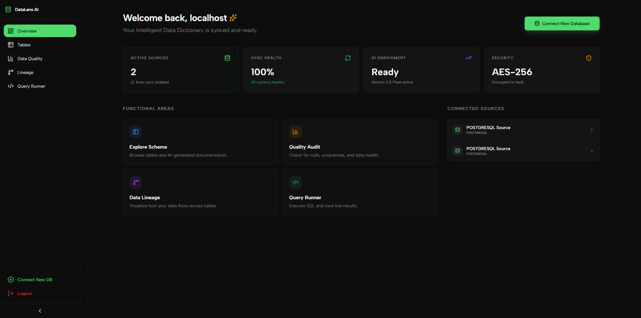Click Connect New DB in the sidebar

point(35,280)
